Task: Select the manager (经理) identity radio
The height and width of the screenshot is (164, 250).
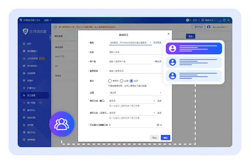Action: 122,81
